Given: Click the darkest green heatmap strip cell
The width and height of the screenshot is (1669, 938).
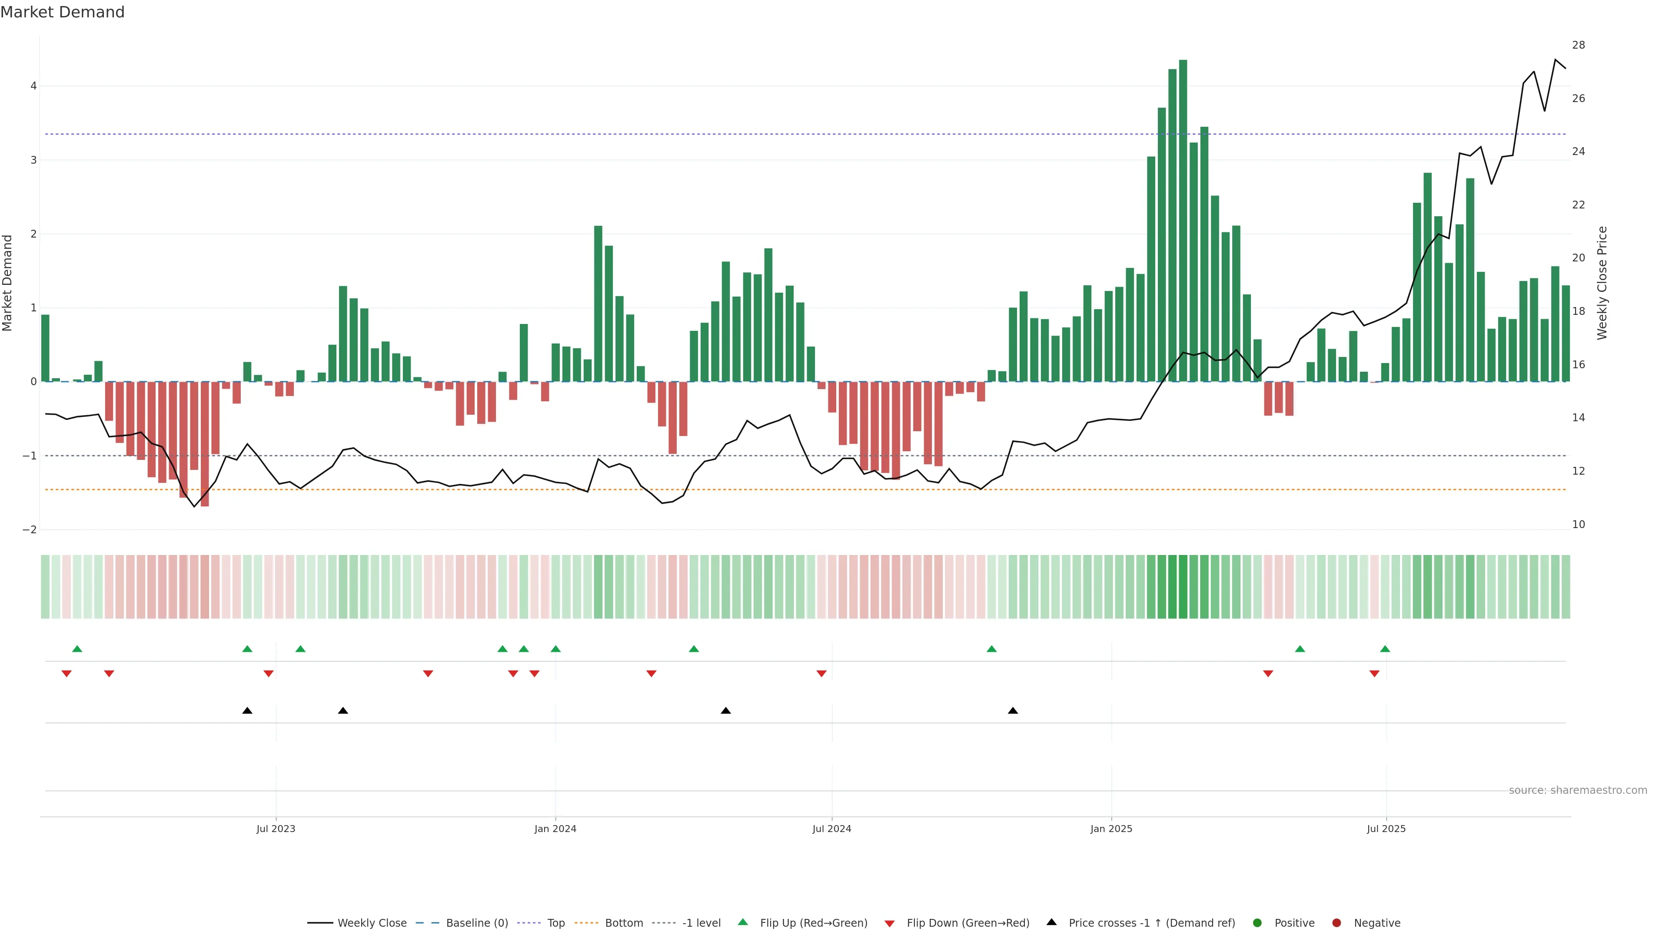Looking at the screenshot, I should [1183, 587].
